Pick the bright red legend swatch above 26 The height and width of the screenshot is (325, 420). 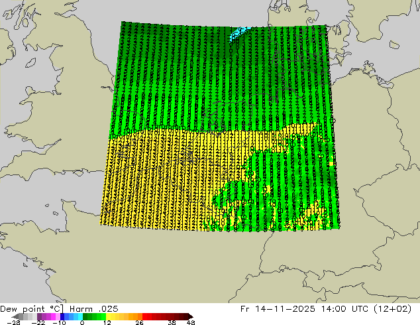coord(144,316)
